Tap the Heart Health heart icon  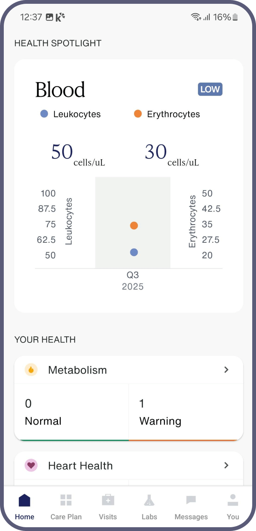tap(31, 465)
